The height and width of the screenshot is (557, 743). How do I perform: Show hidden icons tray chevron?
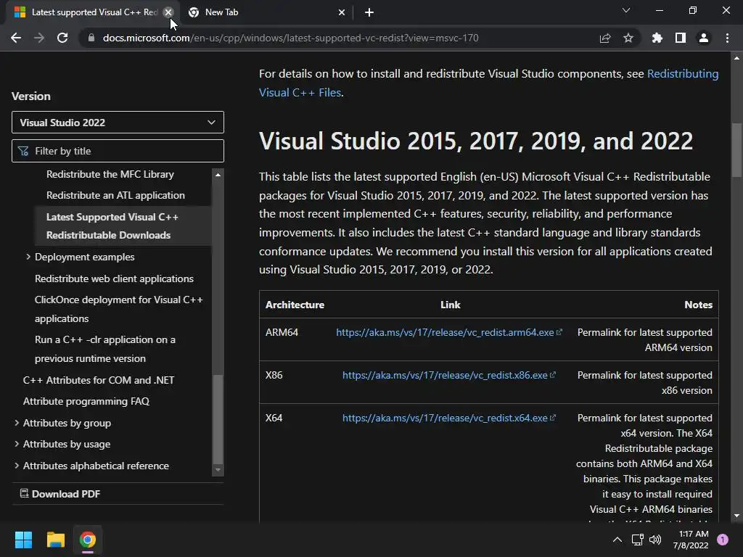tap(617, 540)
